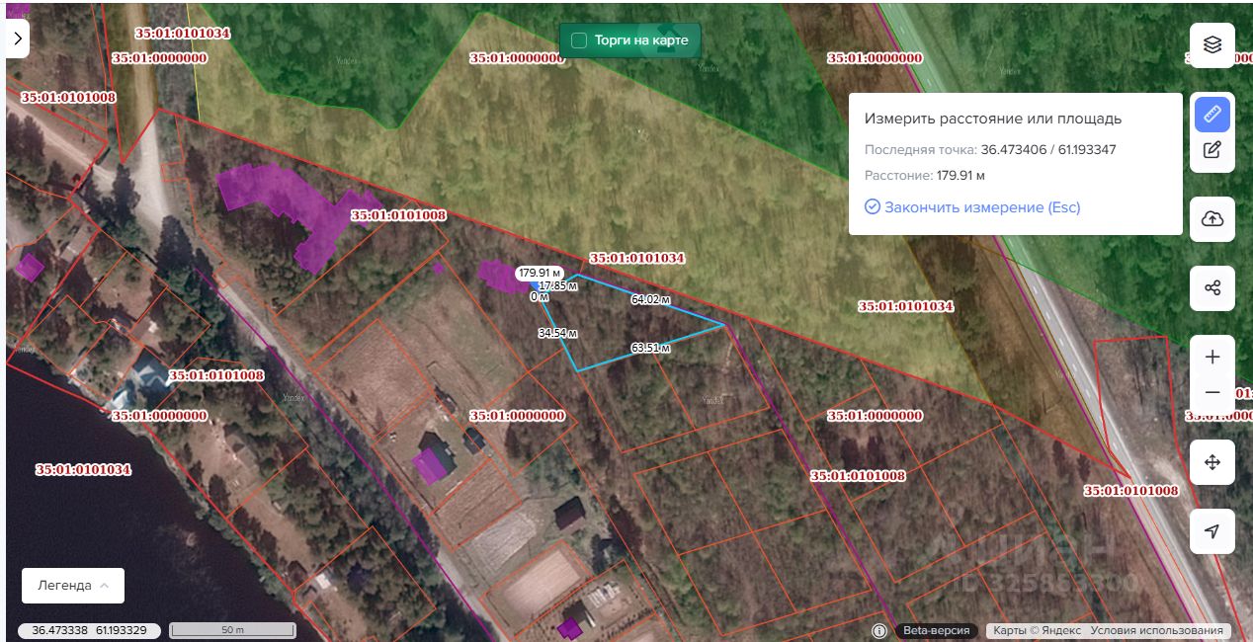1253x642 pixels.
Task: Click the Измерить расстояние или площадь heading
Action: [993, 119]
